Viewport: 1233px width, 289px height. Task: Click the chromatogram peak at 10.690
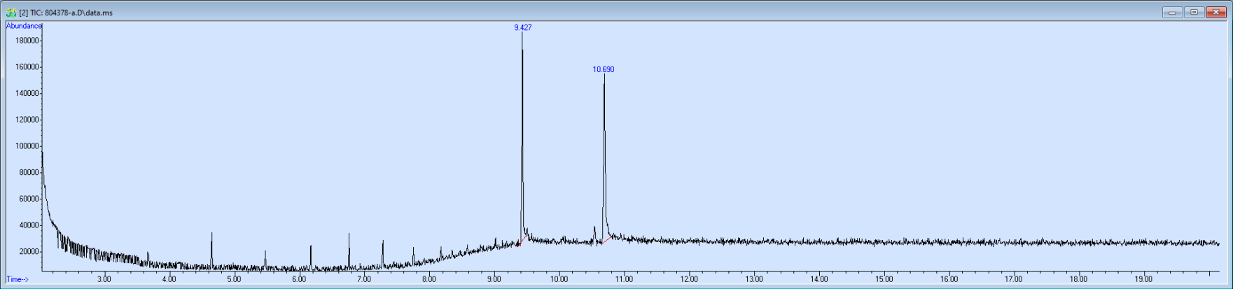click(x=604, y=157)
